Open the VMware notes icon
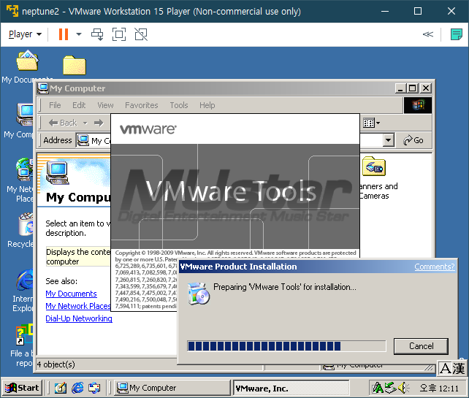469x398 pixels. pos(456,34)
